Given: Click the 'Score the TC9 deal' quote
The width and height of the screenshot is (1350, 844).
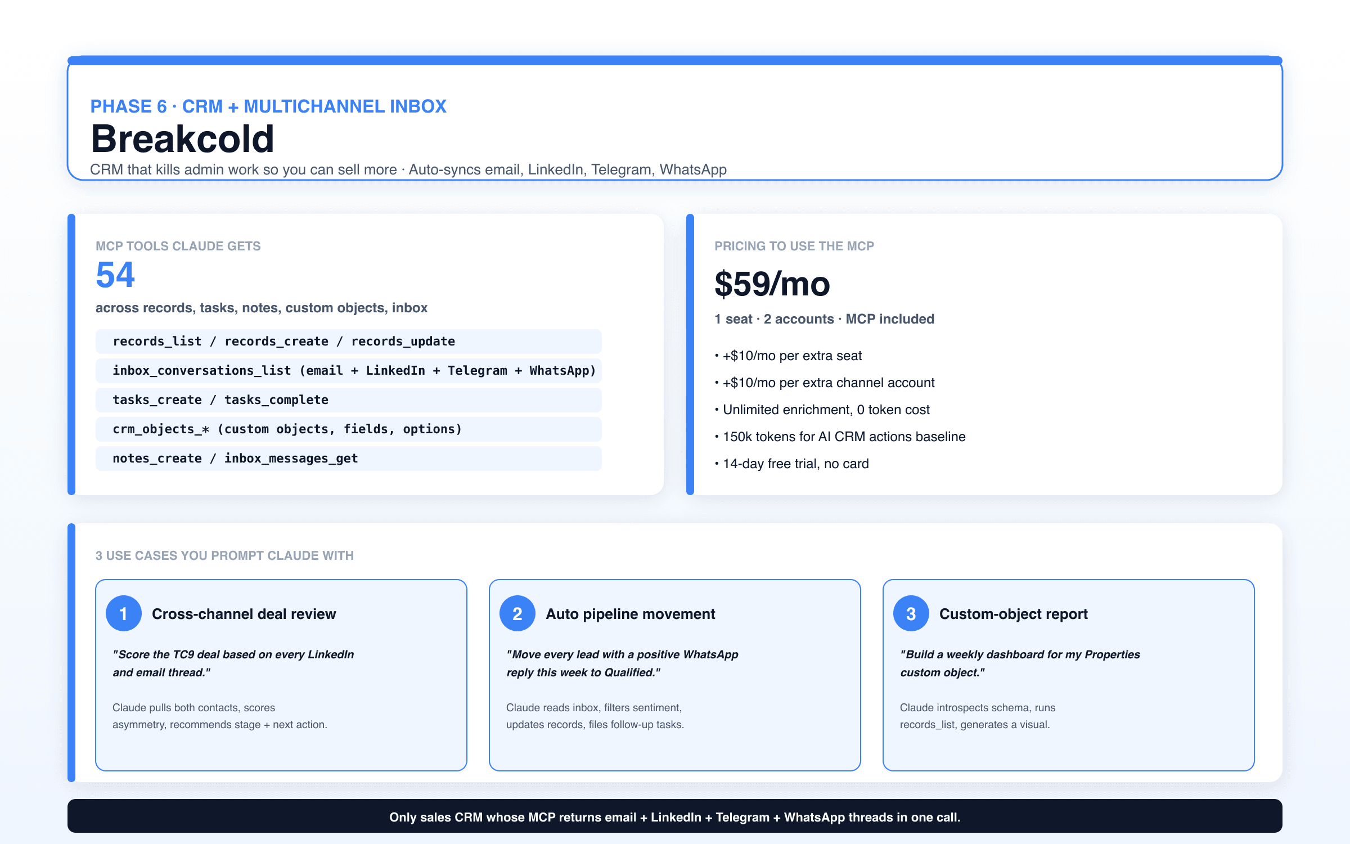Looking at the screenshot, I should click(x=233, y=663).
